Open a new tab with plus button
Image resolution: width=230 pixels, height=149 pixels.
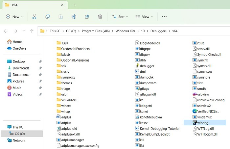pyautogui.click(x=75, y=5)
